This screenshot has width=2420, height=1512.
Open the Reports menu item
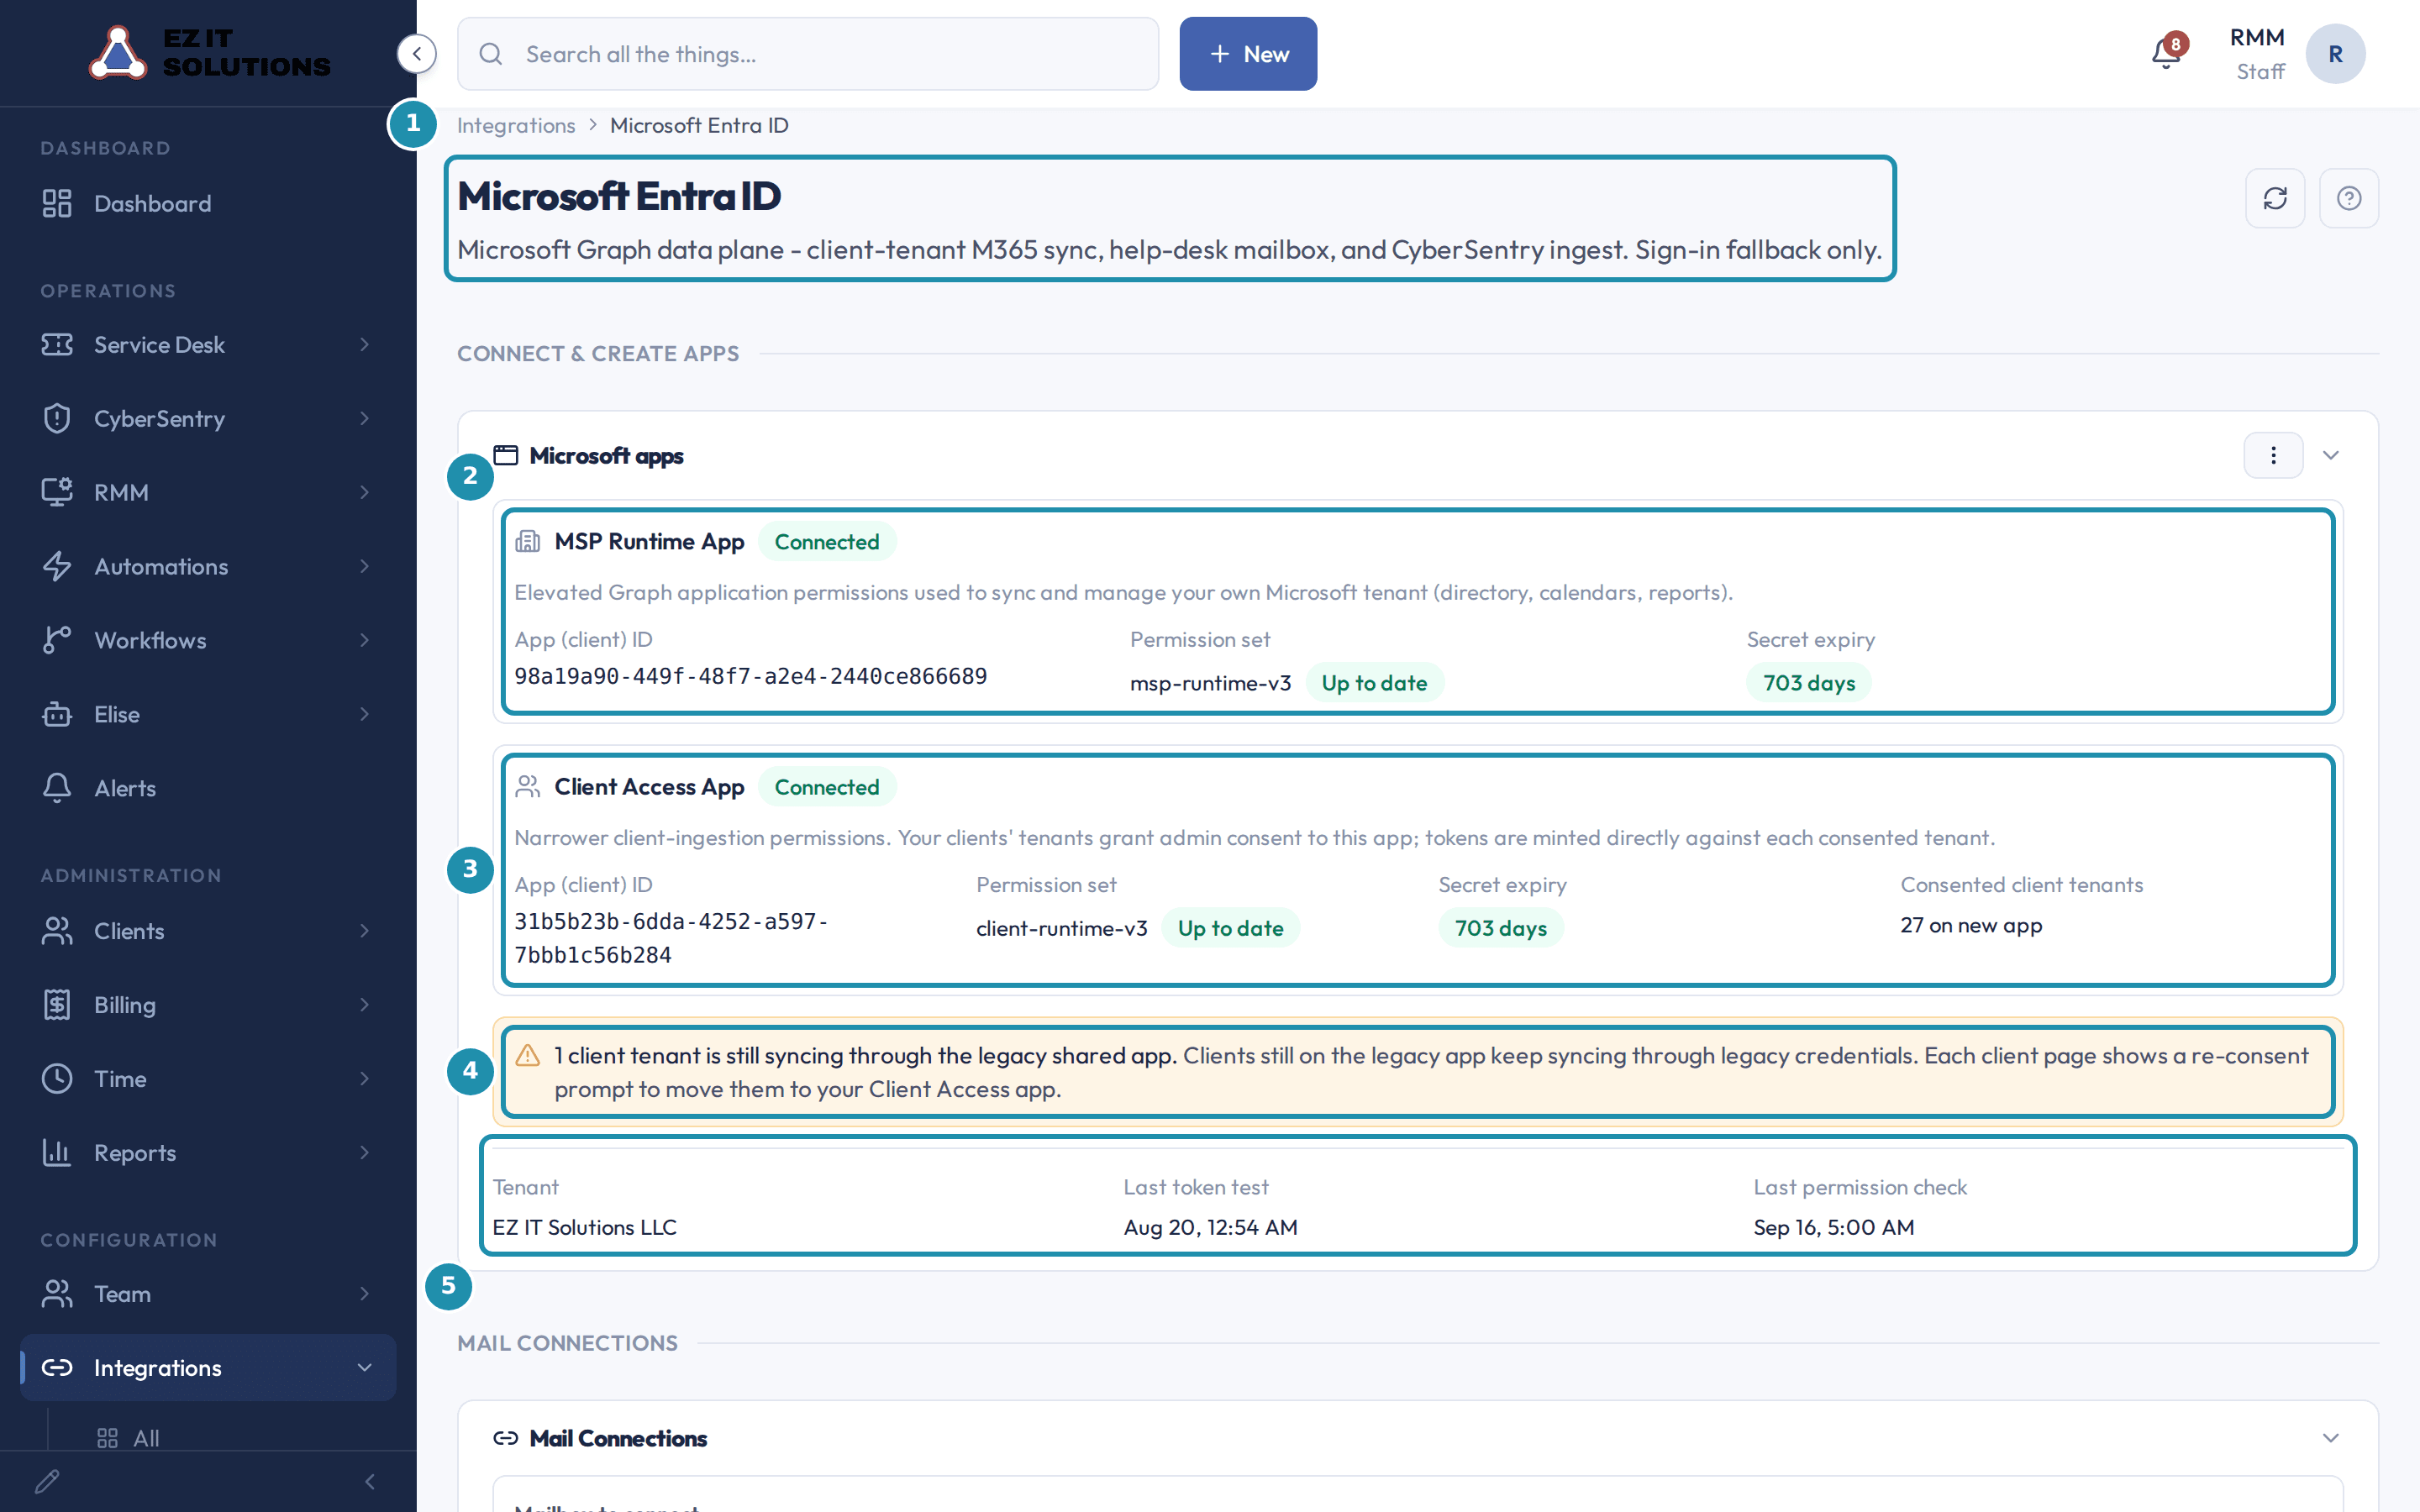[x=208, y=1152]
